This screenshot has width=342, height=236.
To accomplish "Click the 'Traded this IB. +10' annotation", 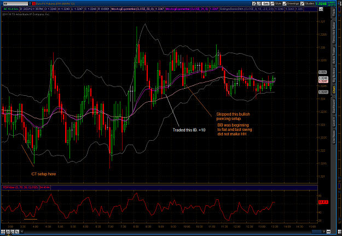I will [x=189, y=130].
